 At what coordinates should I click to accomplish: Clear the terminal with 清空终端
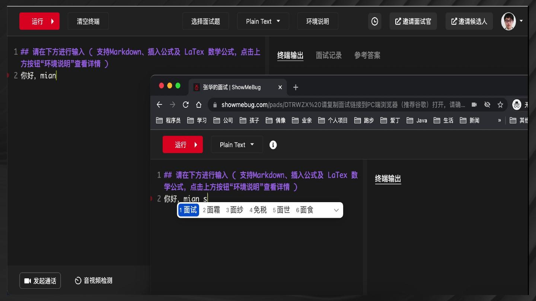[88, 21]
